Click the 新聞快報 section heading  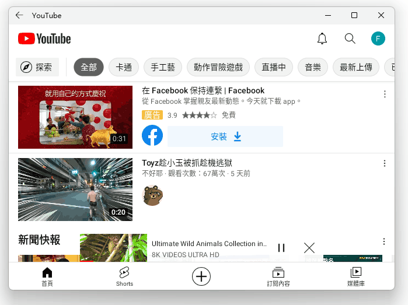[39, 240]
